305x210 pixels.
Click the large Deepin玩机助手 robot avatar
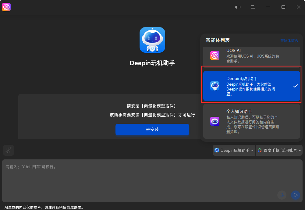[x=152, y=40]
